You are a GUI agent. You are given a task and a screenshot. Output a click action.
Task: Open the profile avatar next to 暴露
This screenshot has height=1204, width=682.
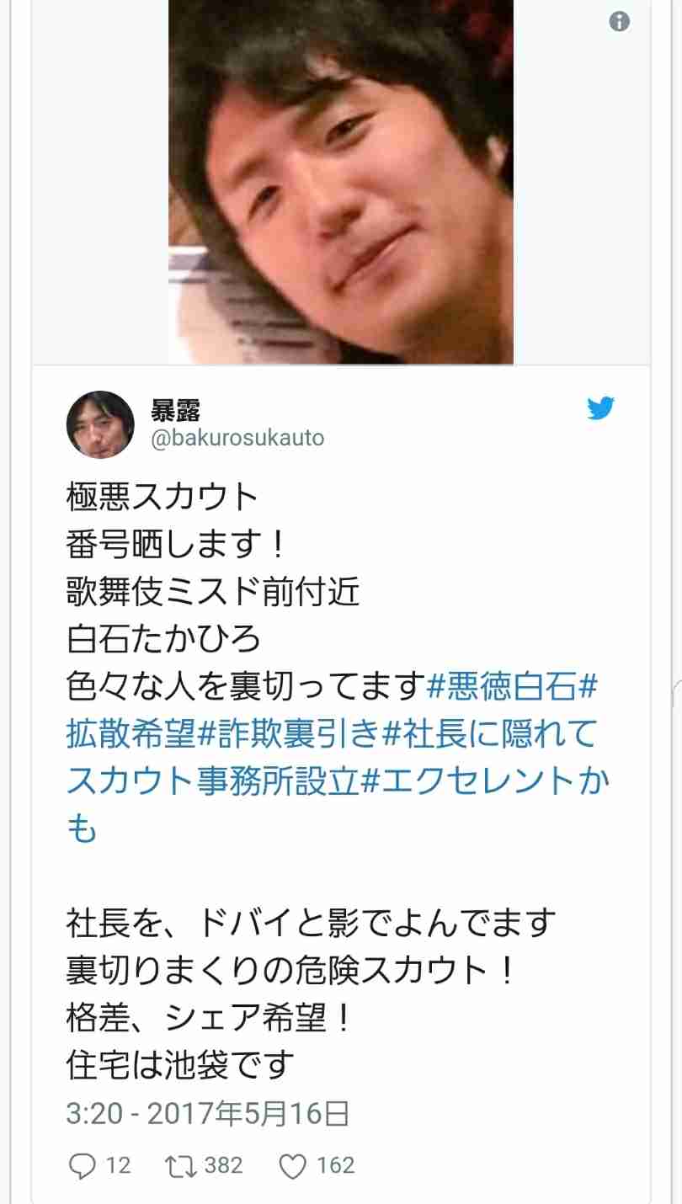point(100,424)
